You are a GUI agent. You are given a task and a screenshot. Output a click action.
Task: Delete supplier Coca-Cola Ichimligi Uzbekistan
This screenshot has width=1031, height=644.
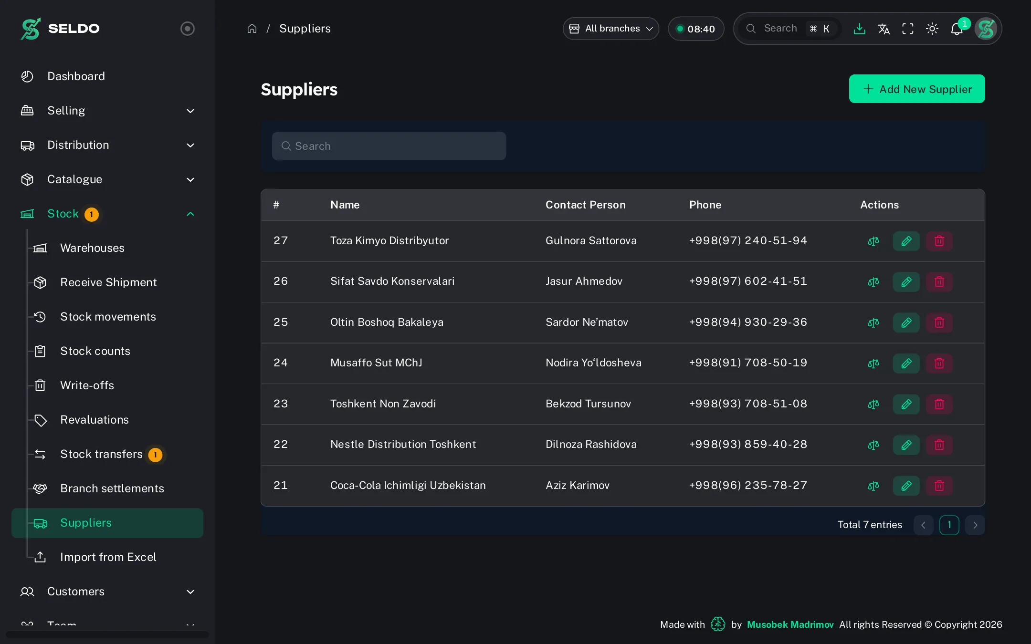939,486
